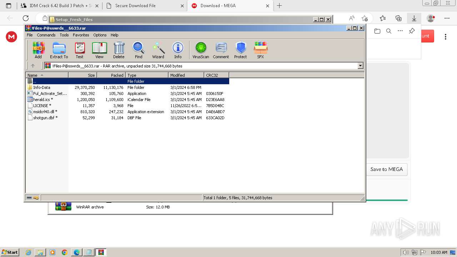Refresh the browser page
This screenshot has height=257, width=457.
[x=26, y=18]
